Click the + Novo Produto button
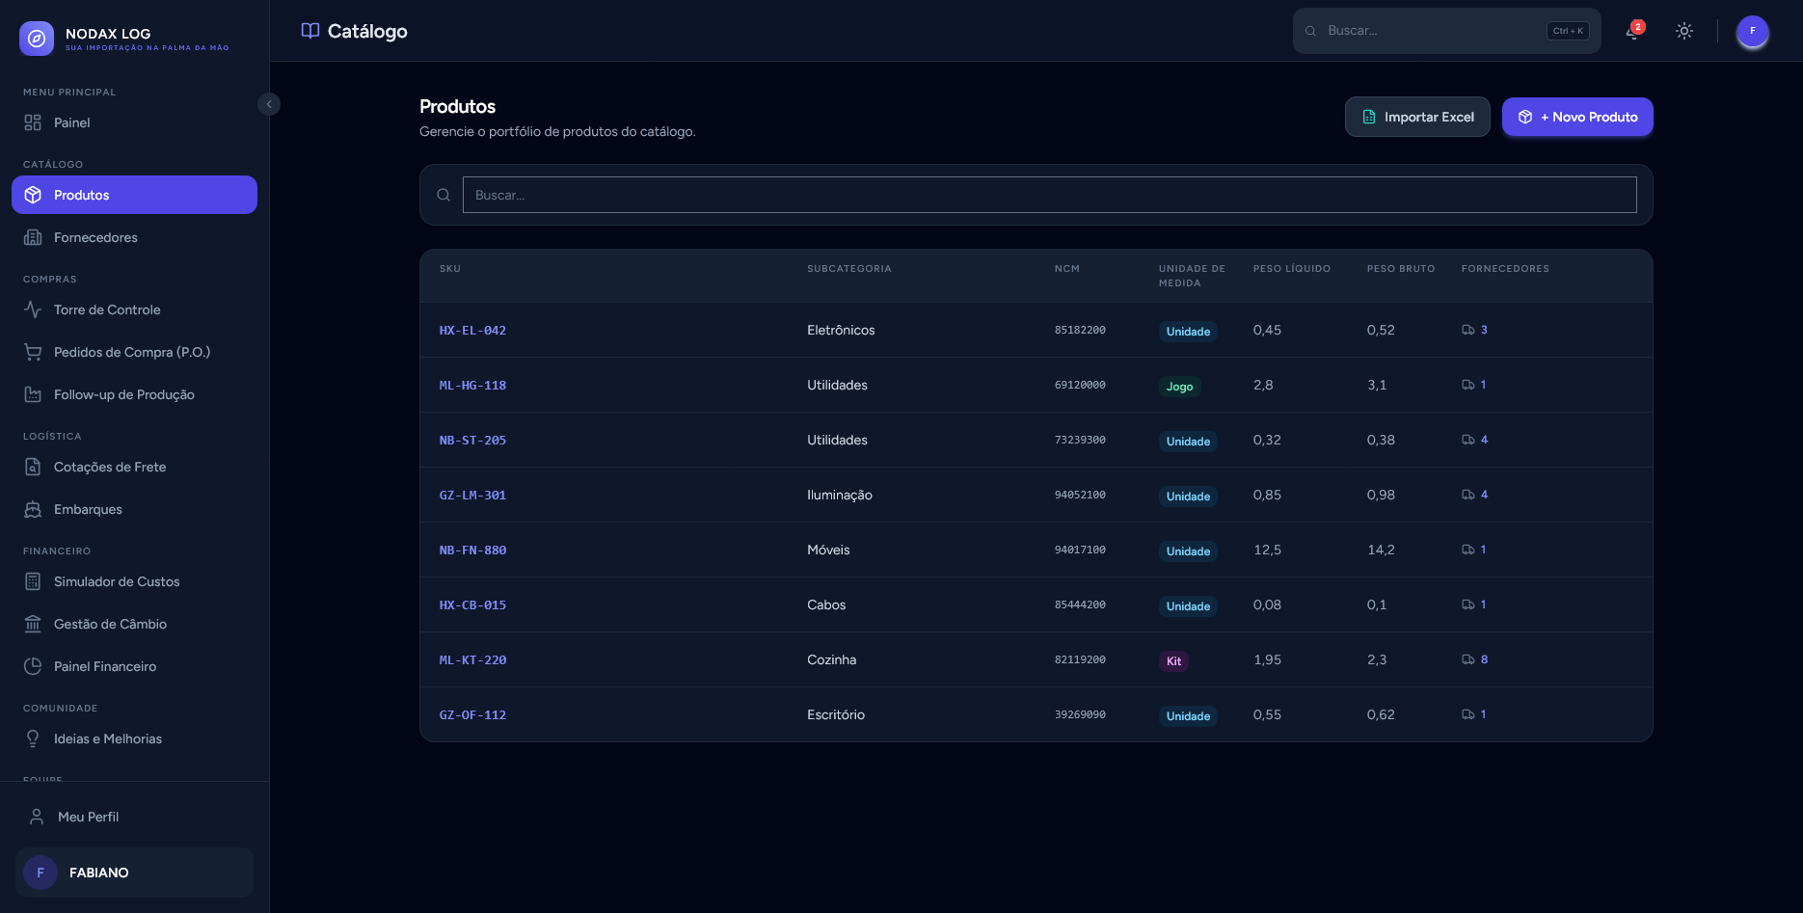Viewport: 1803px width, 913px height. [1577, 117]
